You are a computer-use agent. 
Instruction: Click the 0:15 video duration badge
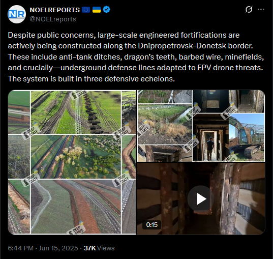coord(151,225)
